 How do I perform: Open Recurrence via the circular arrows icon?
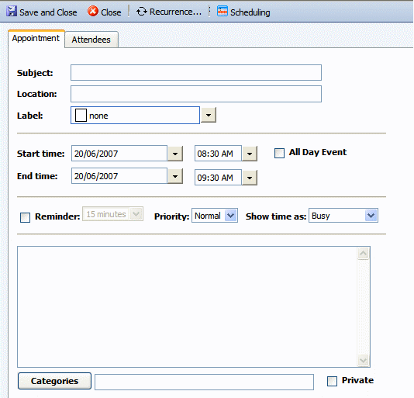(x=142, y=12)
